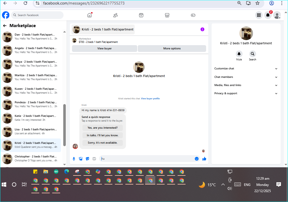Open the Windows notification center icon
This screenshot has height=202, width=288.
(279, 185)
